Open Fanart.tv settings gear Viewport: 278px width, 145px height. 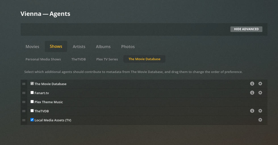click(x=260, y=93)
